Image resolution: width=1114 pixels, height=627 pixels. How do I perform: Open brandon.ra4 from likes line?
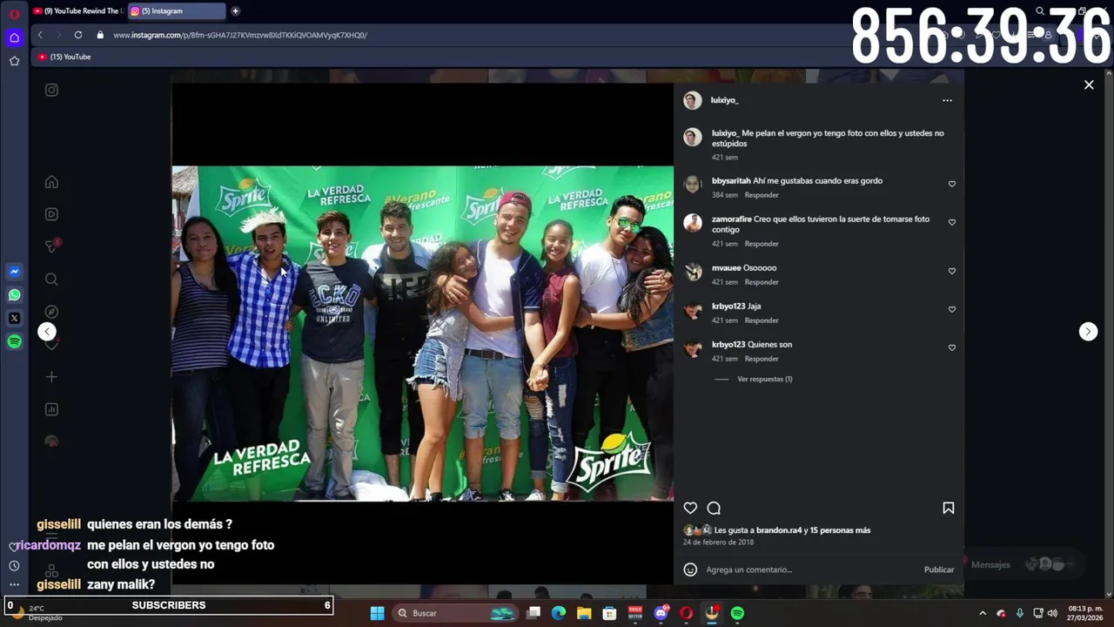coord(778,529)
